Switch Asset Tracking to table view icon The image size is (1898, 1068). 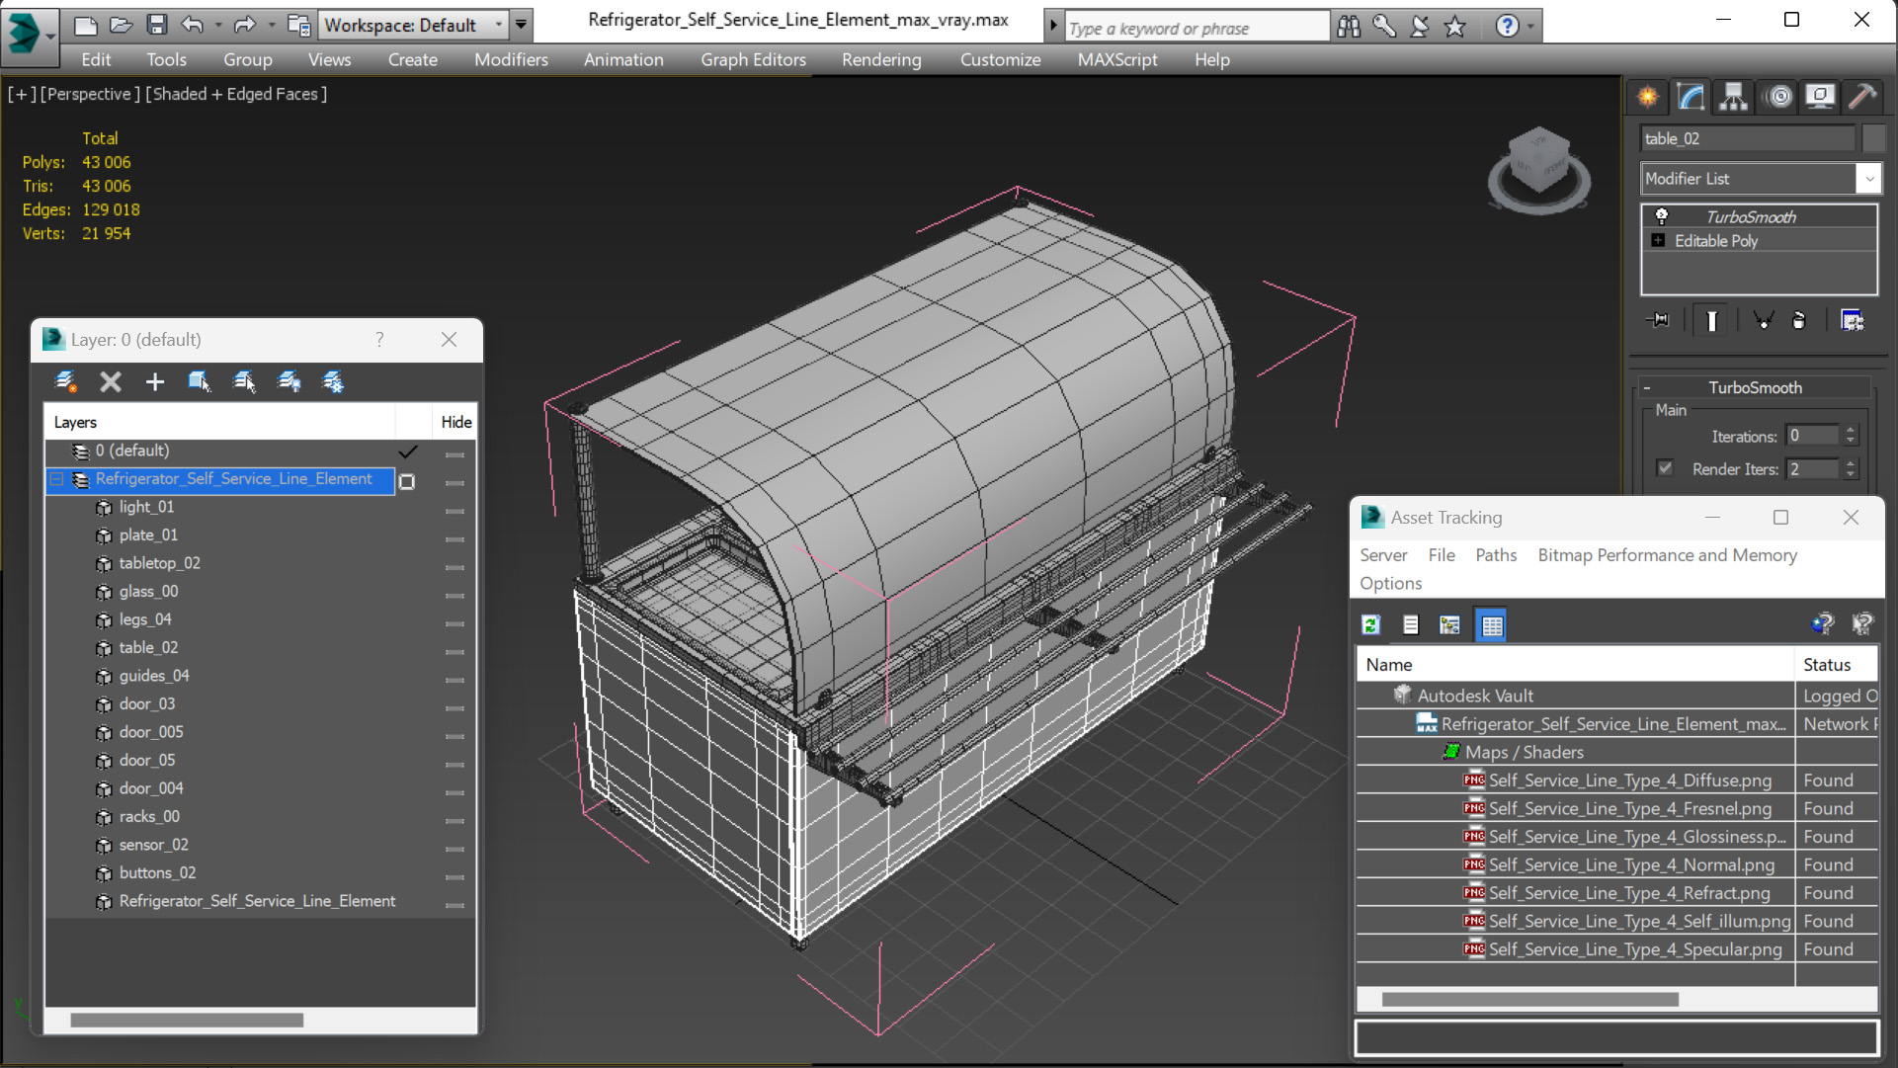point(1492,624)
